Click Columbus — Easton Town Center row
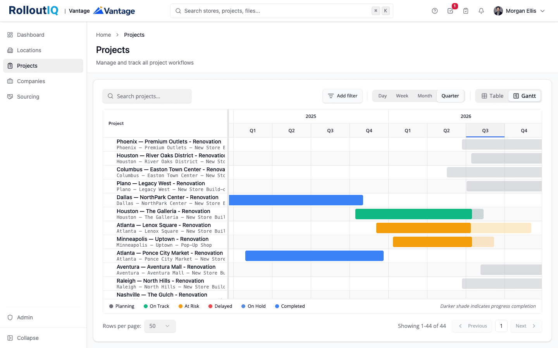The width and height of the screenshot is (558, 348). [x=165, y=172]
